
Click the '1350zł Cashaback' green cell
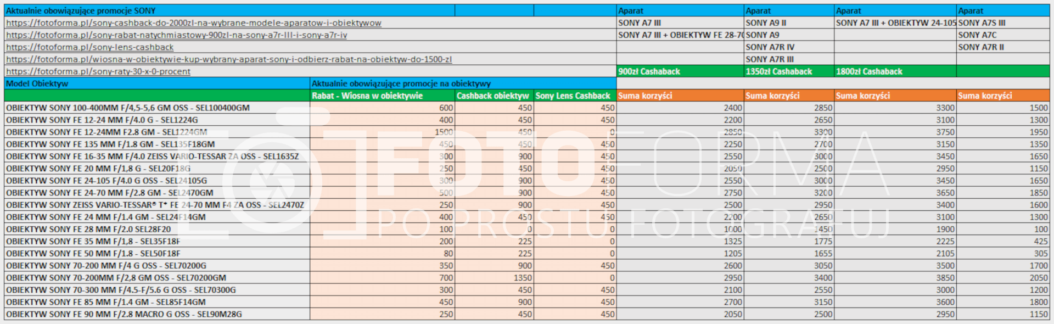[x=789, y=71]
